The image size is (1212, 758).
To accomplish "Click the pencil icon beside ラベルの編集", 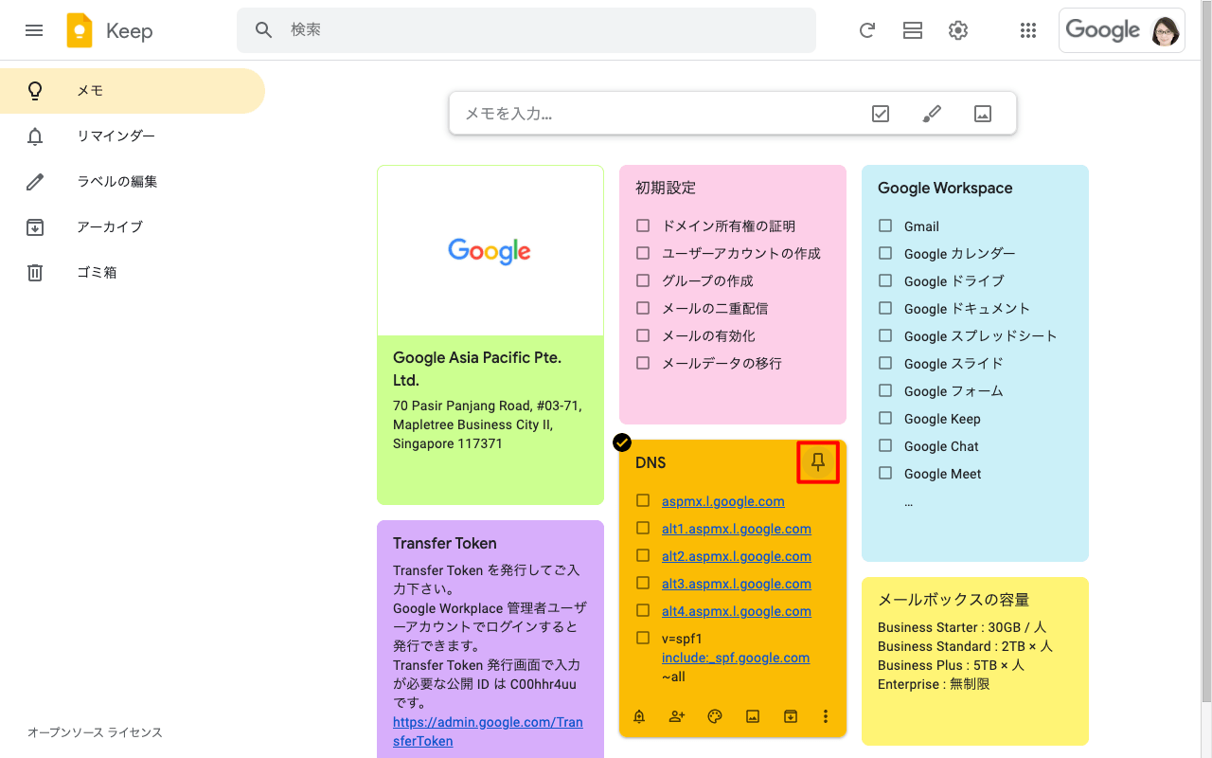I will 35,182.
